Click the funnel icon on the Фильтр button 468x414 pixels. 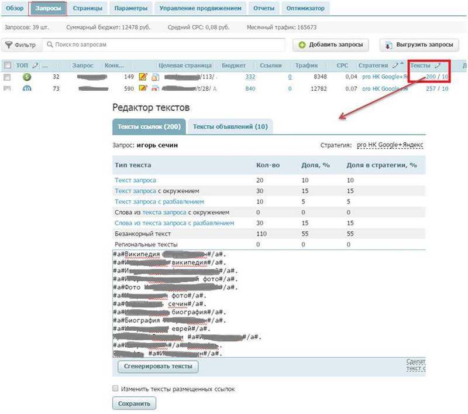click(x=9, y=45)
